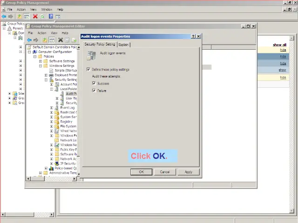Click Default Domain Controllers Policy icon
The image size is (298, 223).
29,47
